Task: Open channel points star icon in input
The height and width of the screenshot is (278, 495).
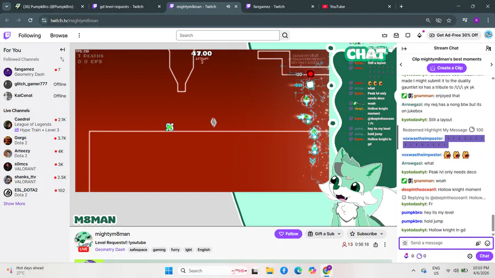Action: coord(405,243)
